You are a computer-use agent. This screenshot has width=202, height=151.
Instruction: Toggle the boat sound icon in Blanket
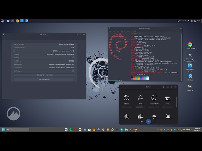pos(127,116)
